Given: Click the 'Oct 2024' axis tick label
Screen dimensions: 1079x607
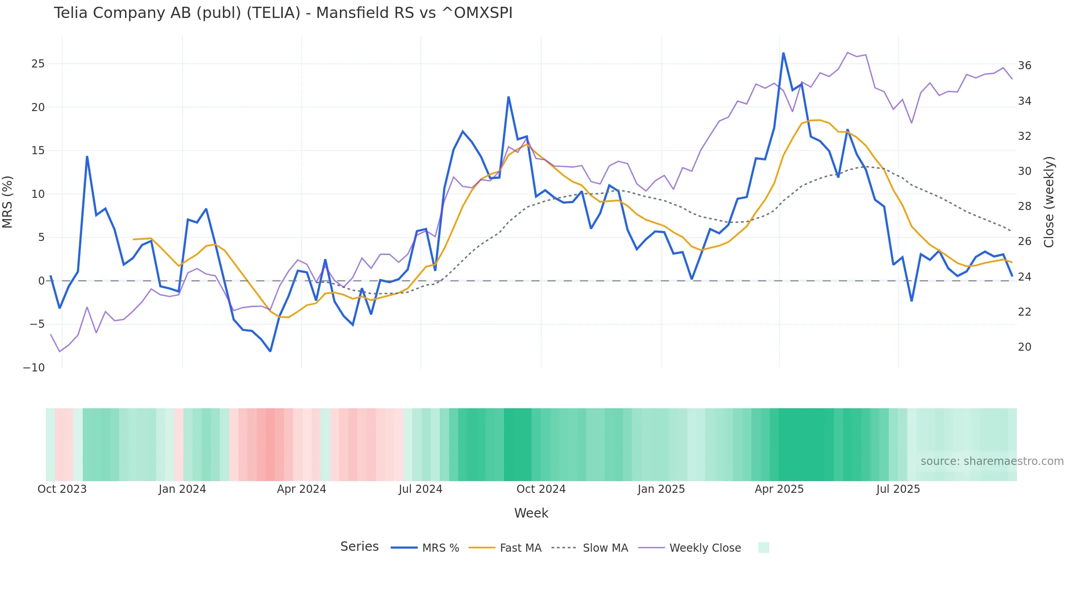Looking at the screenshot, I should (541, 489).
